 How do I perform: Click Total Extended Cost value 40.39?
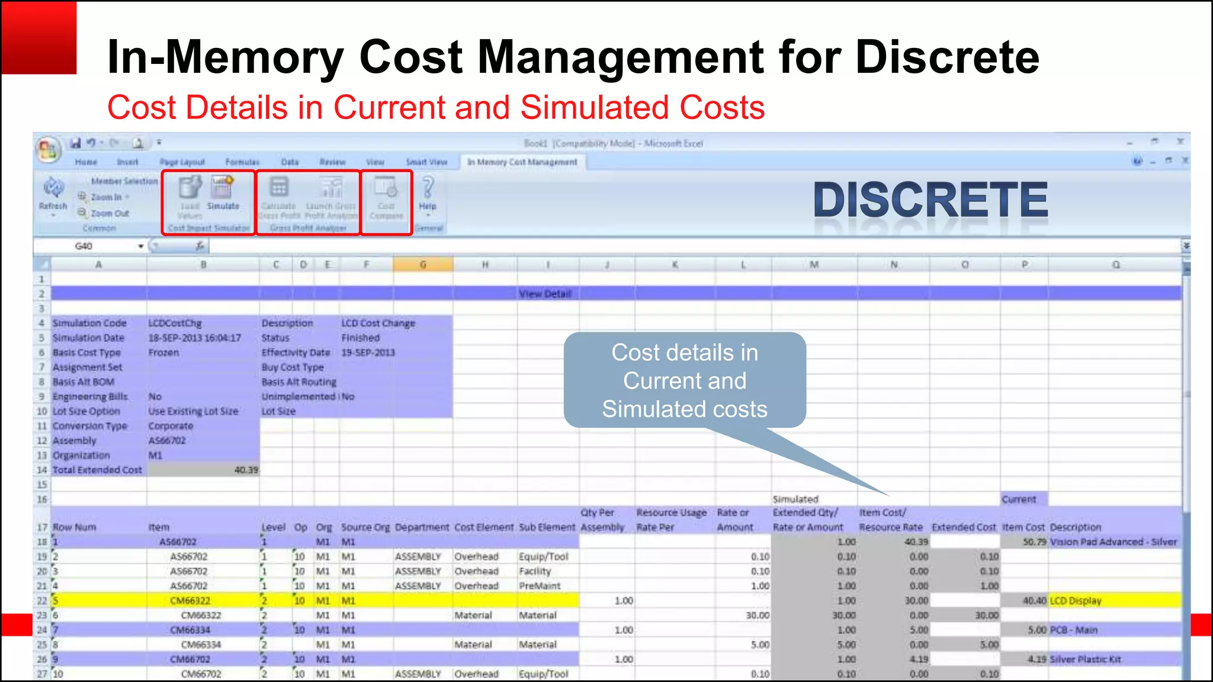tap(203, 470)
